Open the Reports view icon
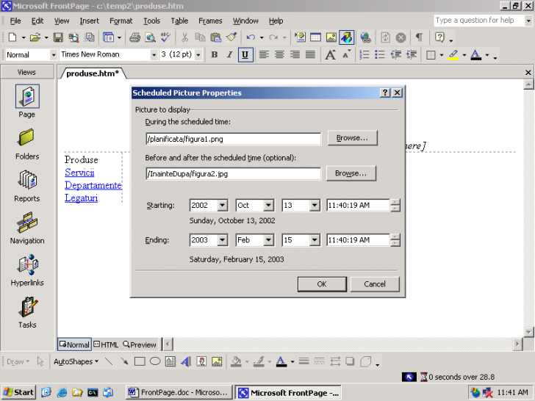Image resolution: width=535 pixels, height=401 pixels. pyautogui.click(x=26, y=180)
